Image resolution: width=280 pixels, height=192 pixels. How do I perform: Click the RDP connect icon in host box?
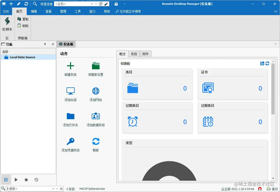101,4
